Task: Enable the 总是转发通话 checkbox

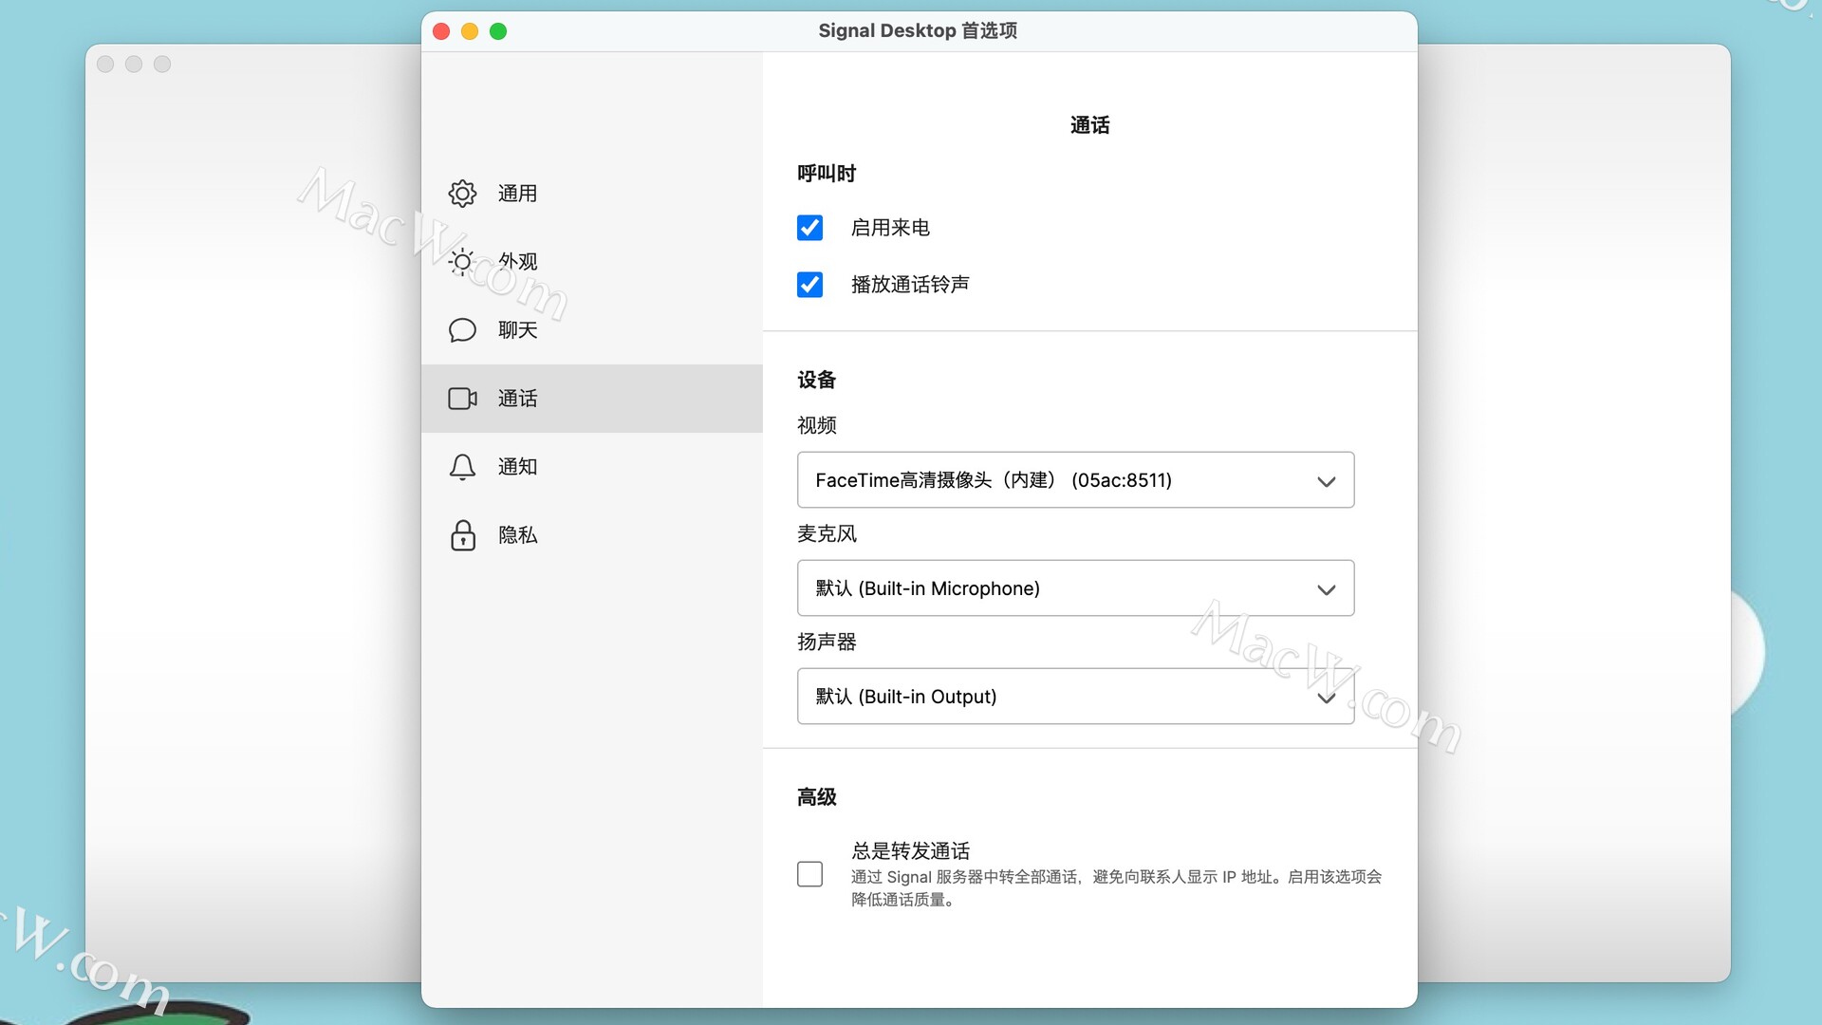Action: (809, 874)
